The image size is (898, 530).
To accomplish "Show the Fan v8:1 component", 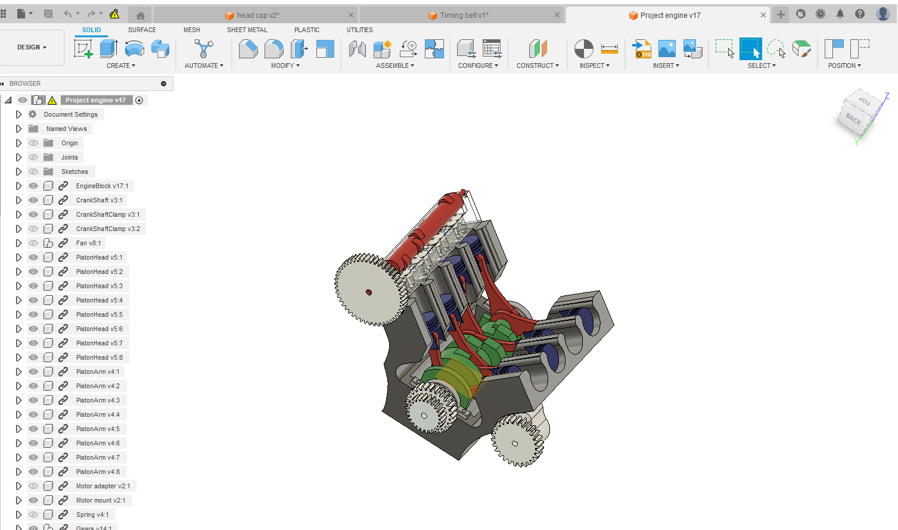I will (33, 243).
